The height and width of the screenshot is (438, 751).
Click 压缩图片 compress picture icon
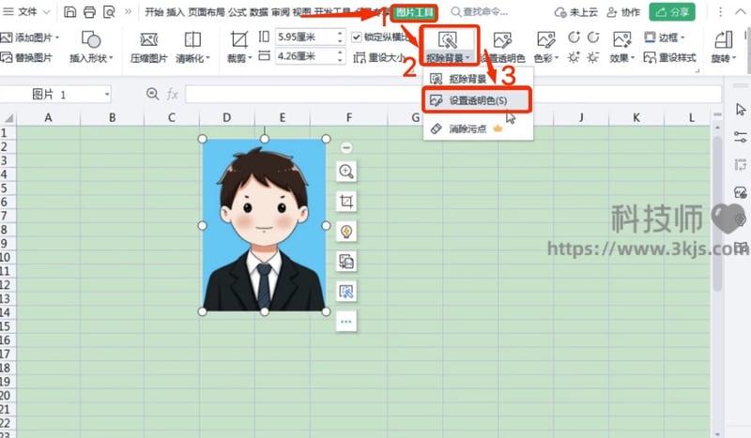(x=149, y=39)
